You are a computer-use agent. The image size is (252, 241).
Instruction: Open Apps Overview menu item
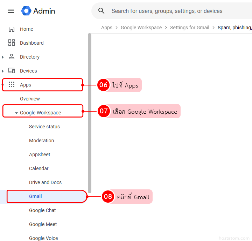pyautogui.click(x=30, y=99)
